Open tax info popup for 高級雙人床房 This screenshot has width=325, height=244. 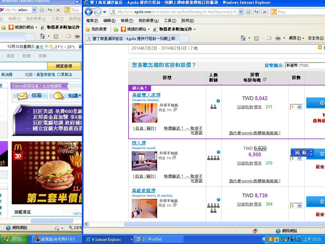(x=175, y=109)
